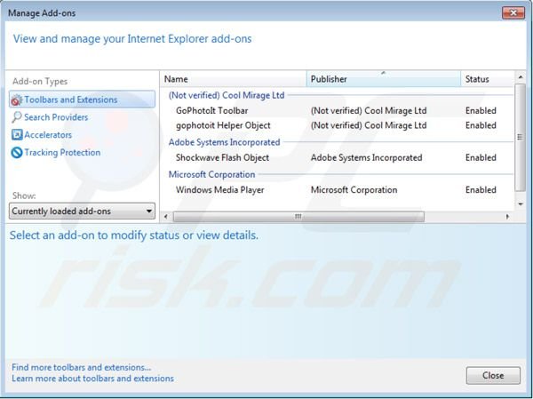The height and width of the screenshot is (399, 533).
Task: Select the gophotoit Helper Object add-on
Action: point(223,125)
